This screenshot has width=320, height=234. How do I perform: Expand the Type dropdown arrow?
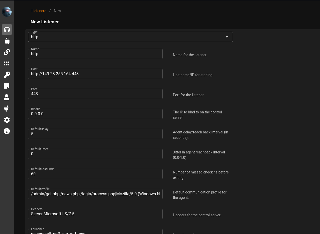pyautogui.click(x=227, y=37)
